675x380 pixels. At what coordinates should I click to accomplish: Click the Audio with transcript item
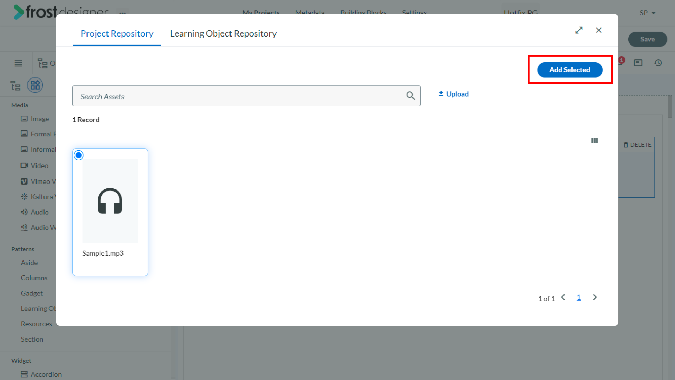coord(38,227)
